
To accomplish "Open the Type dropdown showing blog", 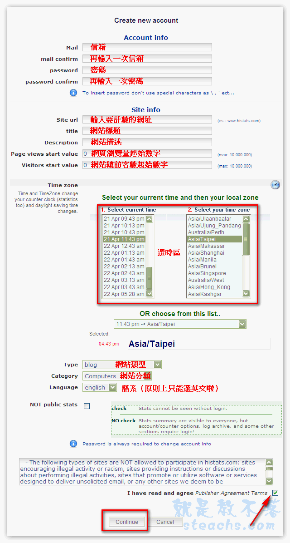I will 122,365.
